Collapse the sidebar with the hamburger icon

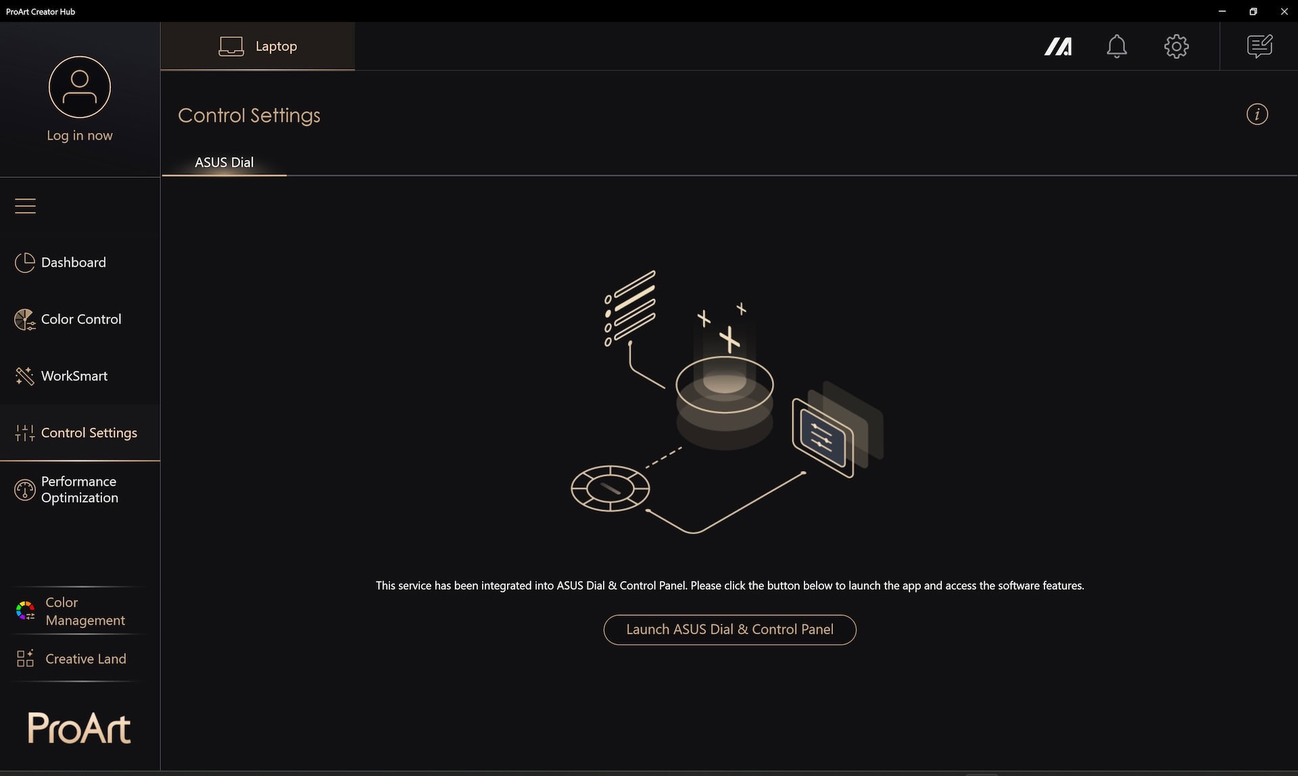pos(25,205)
